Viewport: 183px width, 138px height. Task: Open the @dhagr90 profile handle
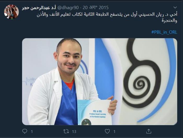68,8
